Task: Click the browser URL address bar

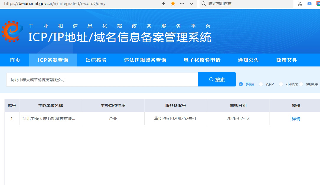Action: (x=80, y=4)
